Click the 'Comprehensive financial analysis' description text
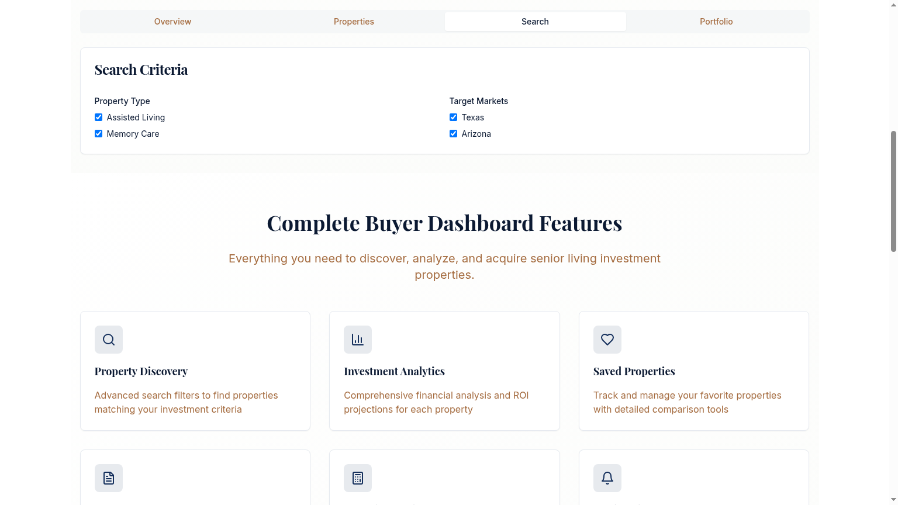This screenshot has height=505, width=898. 436,402
